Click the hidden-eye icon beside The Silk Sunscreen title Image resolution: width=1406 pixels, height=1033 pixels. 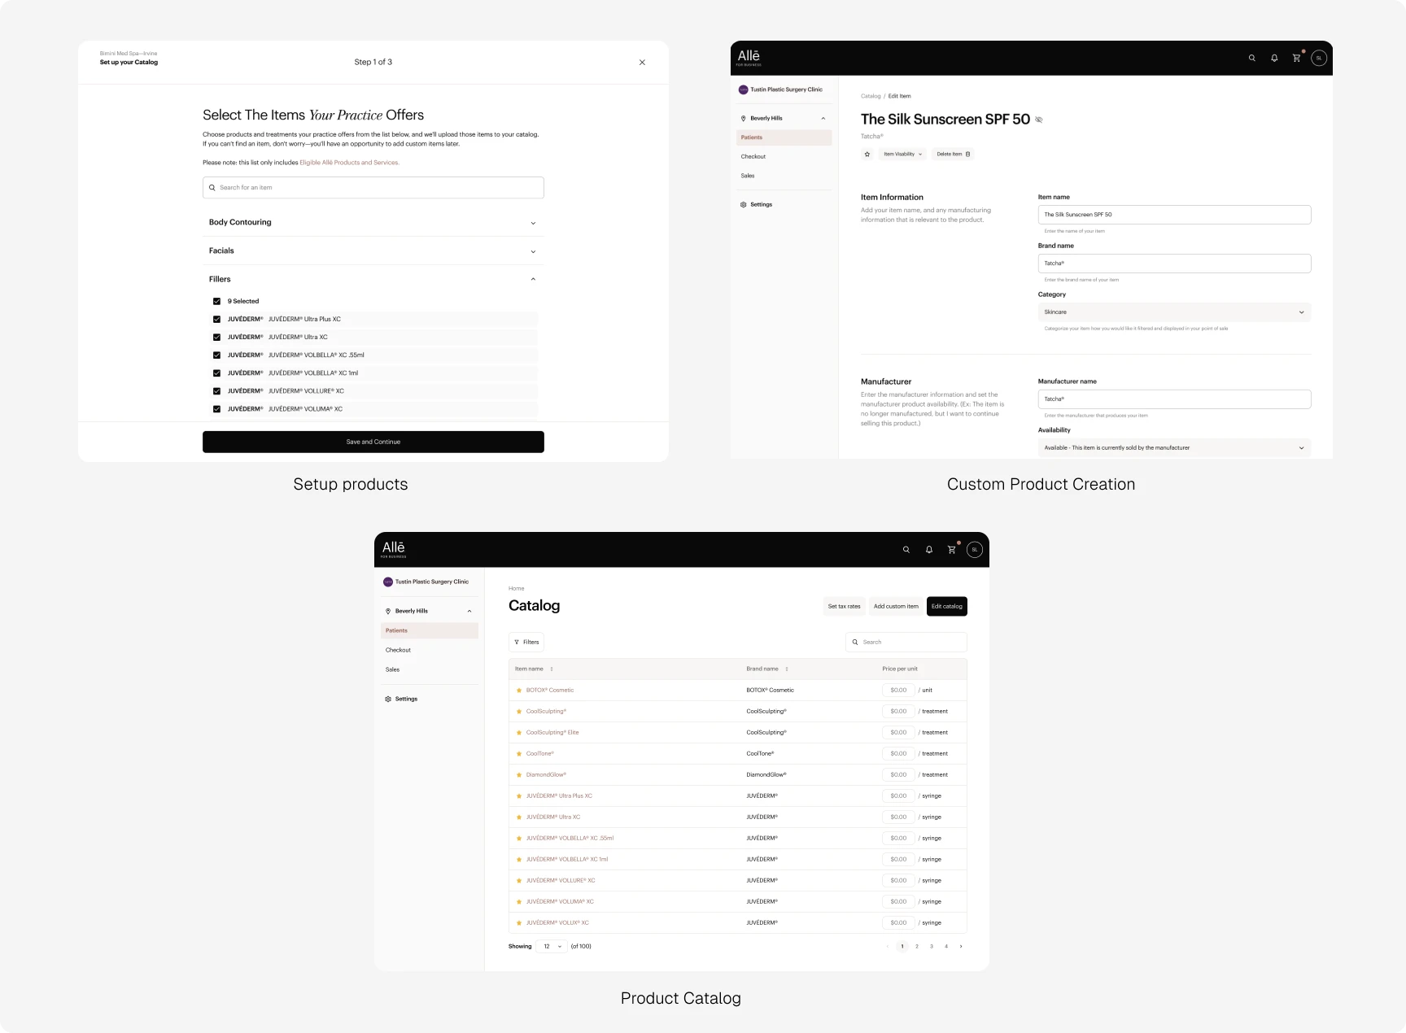1038,120
